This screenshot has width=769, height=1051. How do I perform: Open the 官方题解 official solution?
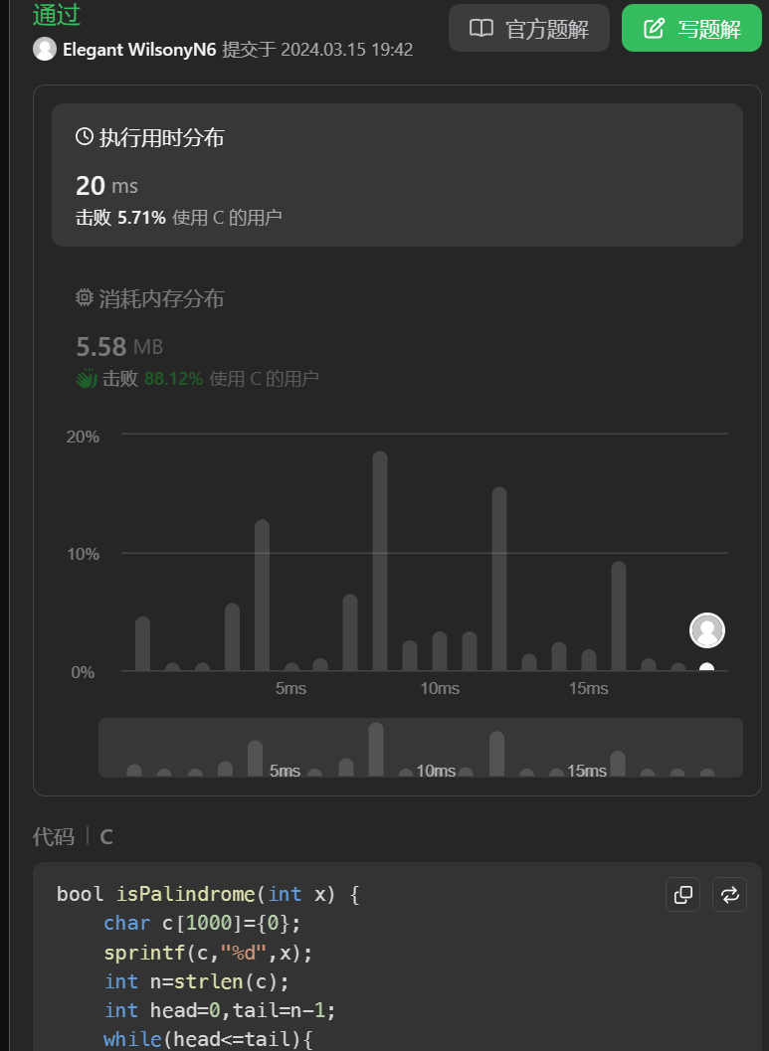click(x=528, y=28)
